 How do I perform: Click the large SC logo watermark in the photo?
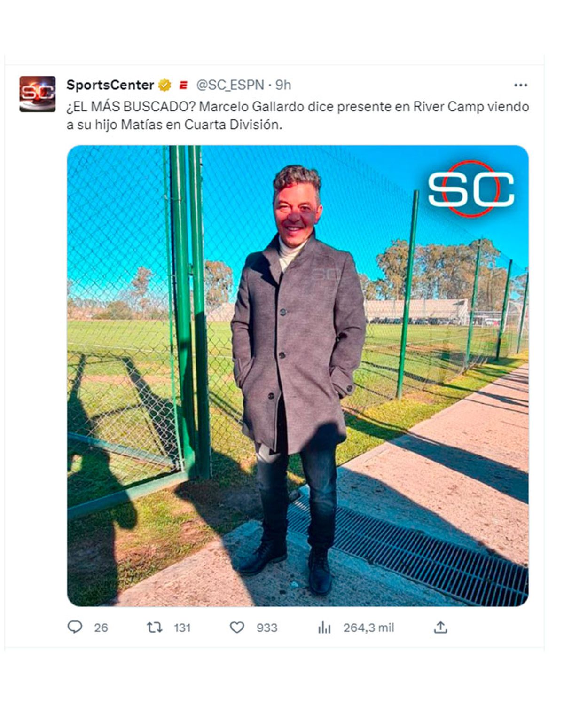[x=471, y=189]
